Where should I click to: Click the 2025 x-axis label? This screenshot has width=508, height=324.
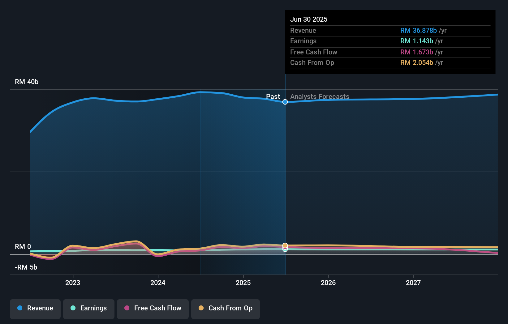[x=243, y=283]
